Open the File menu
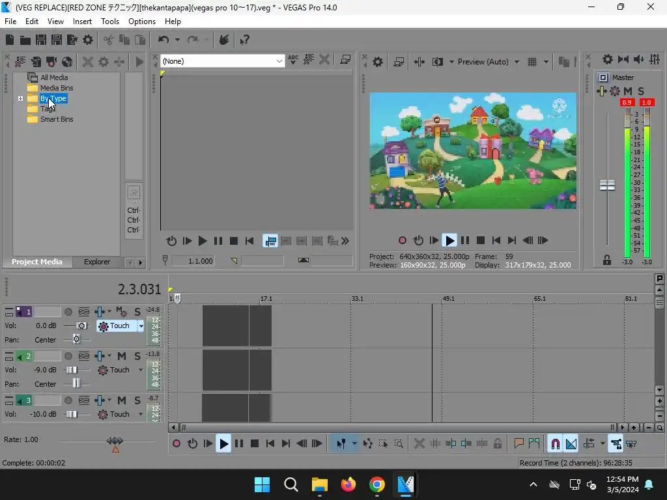This screenshot has height=500, width=667. coord(10,21)
